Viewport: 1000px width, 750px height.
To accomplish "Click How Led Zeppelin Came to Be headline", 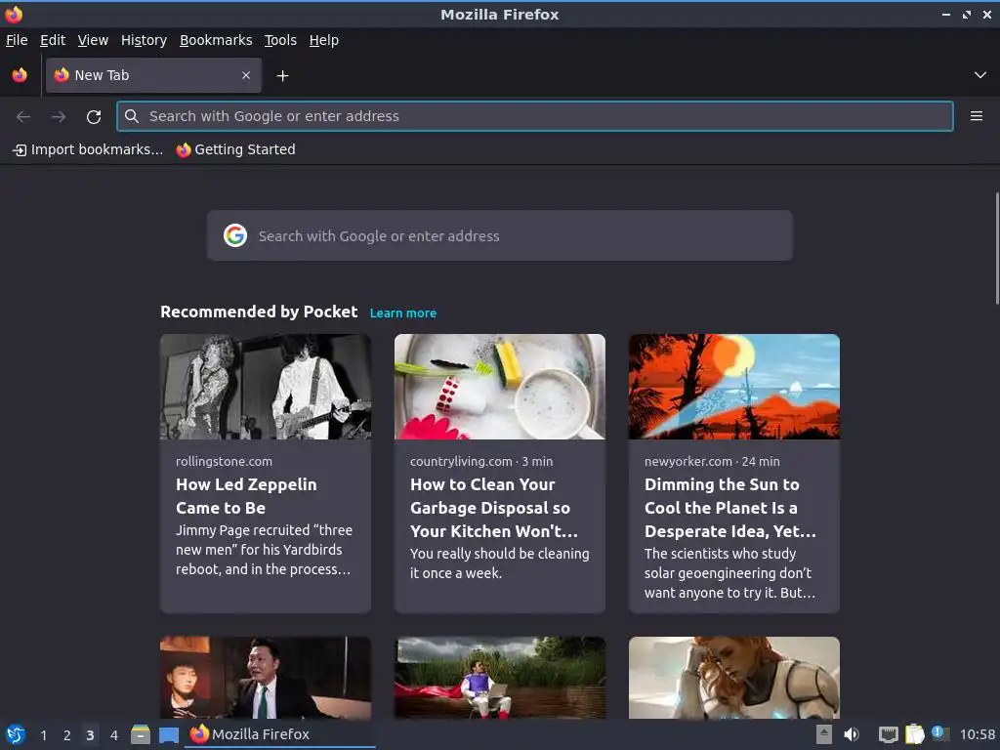I will pyautogui.click(x=246, y=496).
